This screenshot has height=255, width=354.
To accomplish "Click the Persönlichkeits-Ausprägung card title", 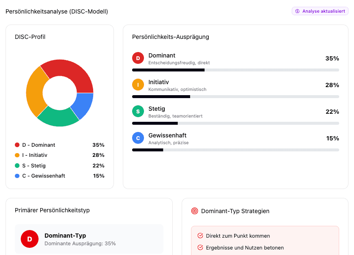I will pos(171,37).
